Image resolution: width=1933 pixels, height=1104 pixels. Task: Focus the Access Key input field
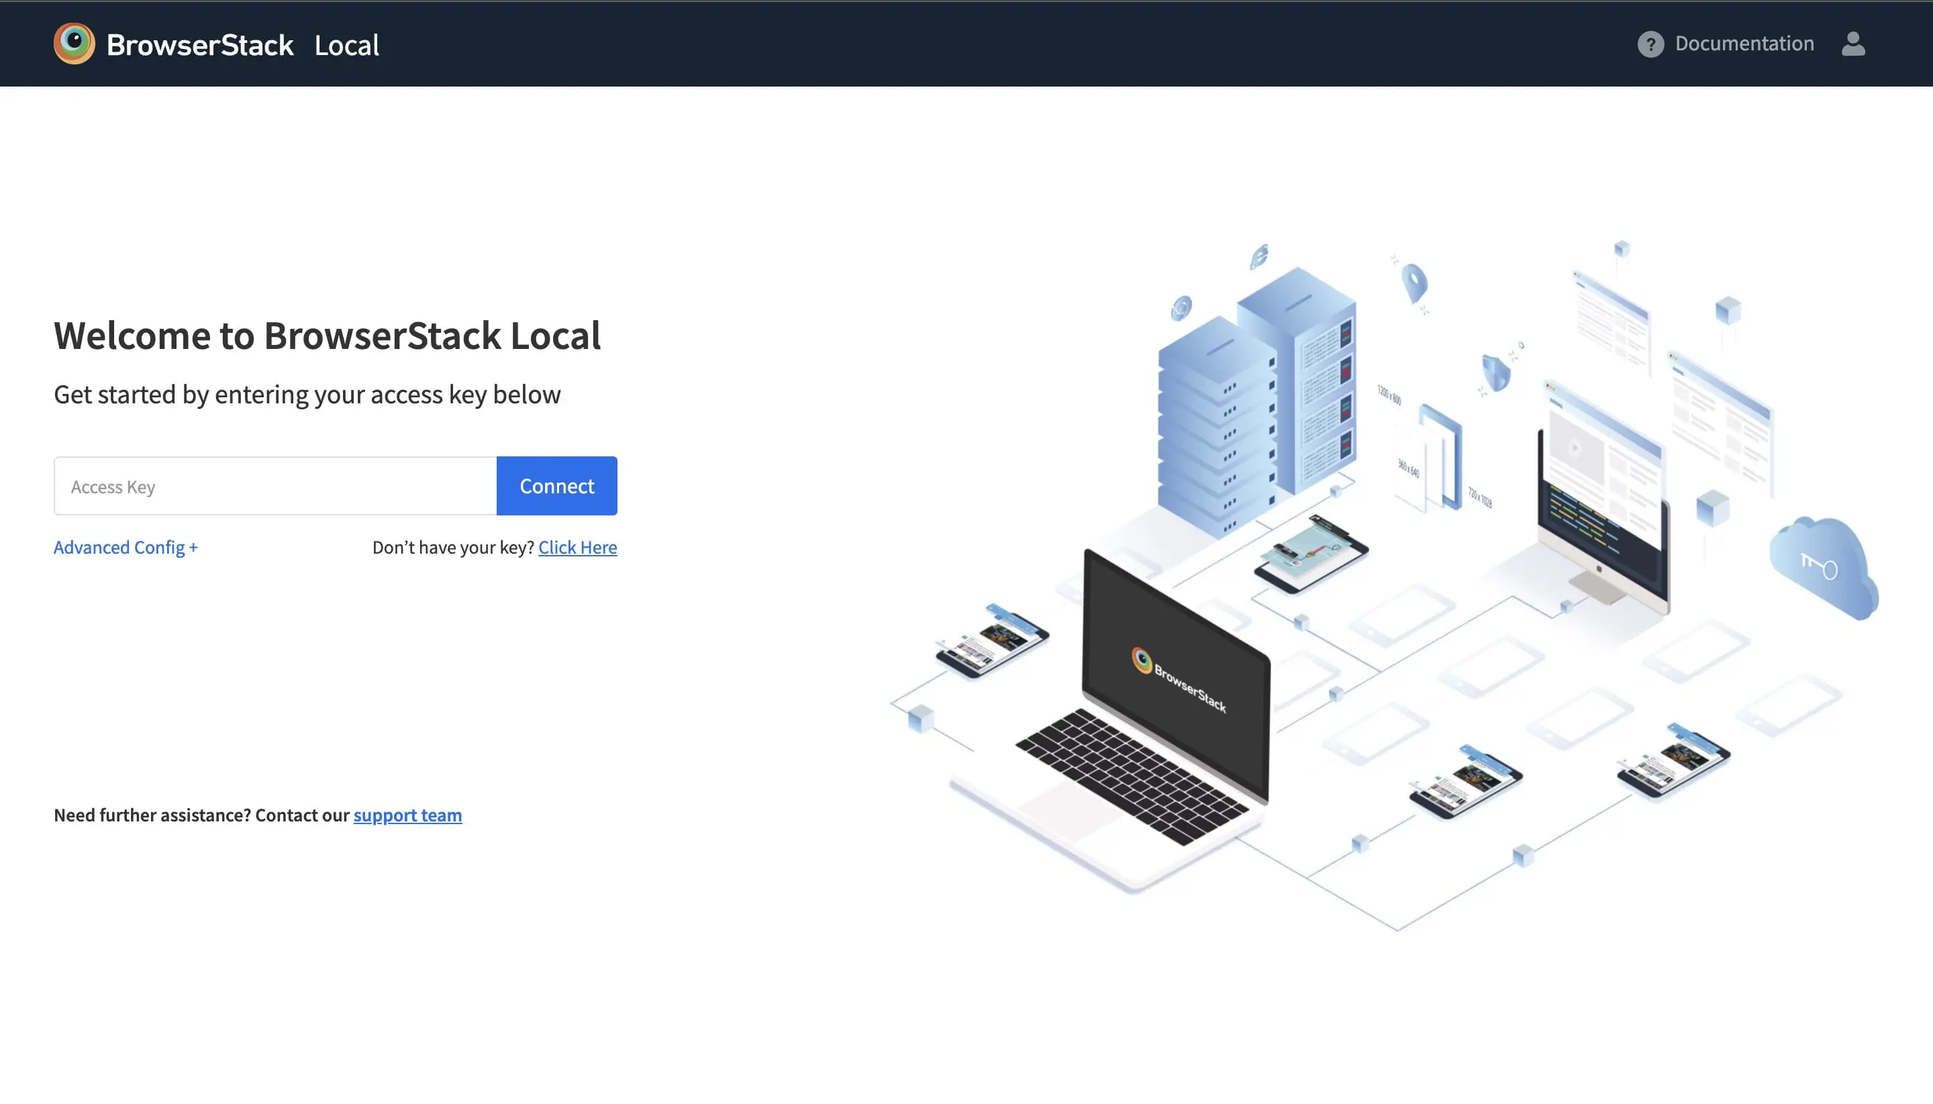[x=275, y=486]
